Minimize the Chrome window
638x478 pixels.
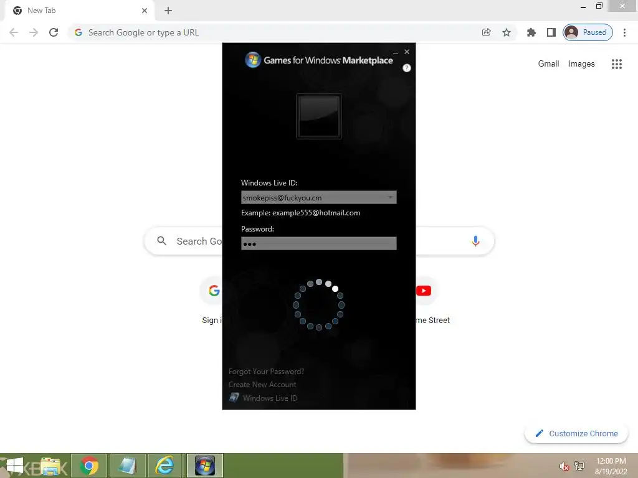click(x=583, y=6)
